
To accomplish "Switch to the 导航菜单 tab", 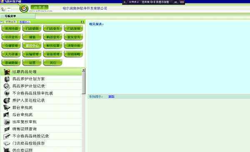I will tap(10, 16).
